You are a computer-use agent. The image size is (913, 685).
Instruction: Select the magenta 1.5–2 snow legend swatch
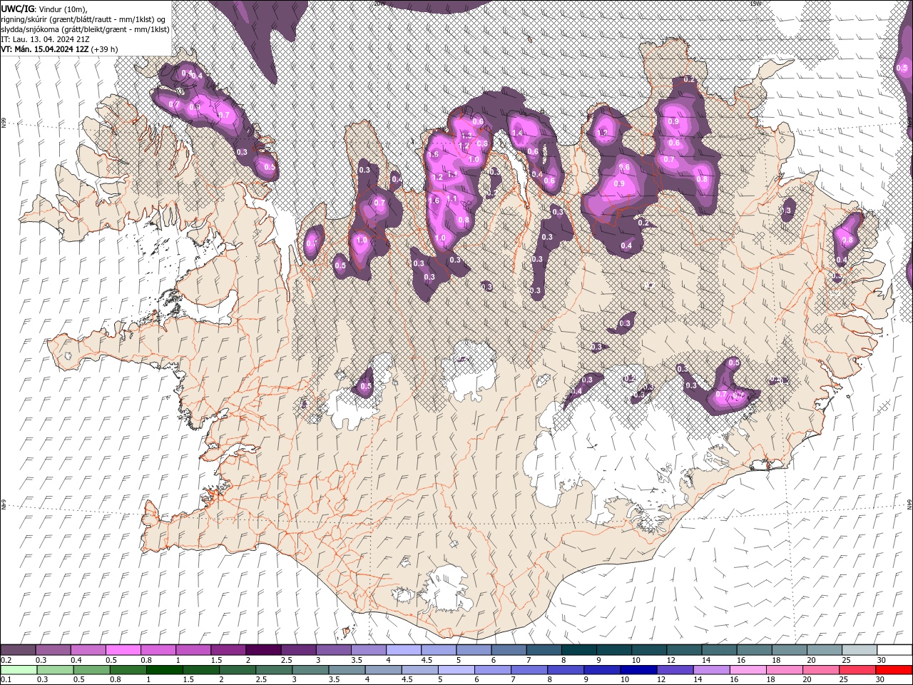(x=228, y=650)
